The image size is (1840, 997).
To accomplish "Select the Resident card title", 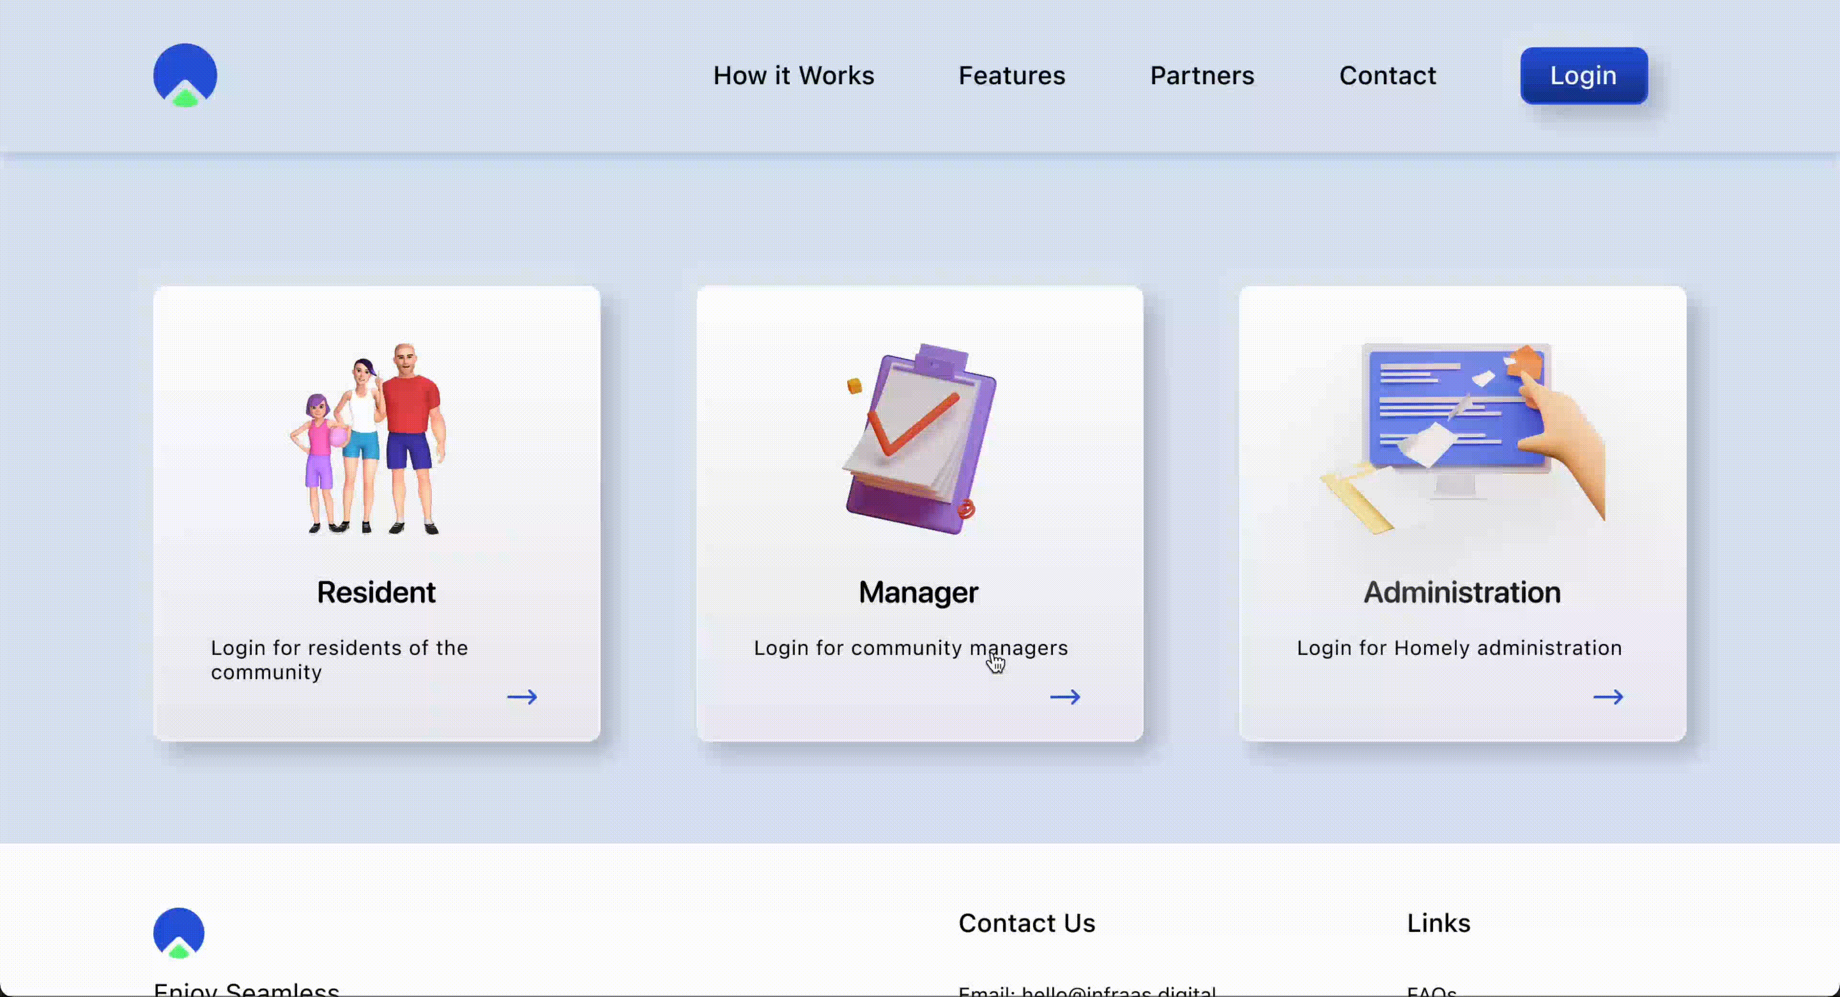I will click(376, 592).
